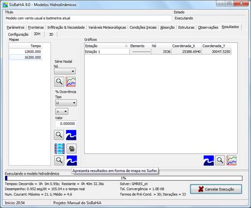251x208 pixels.
Task: Click the Valor input field with 0.000000
Action: 66,123
